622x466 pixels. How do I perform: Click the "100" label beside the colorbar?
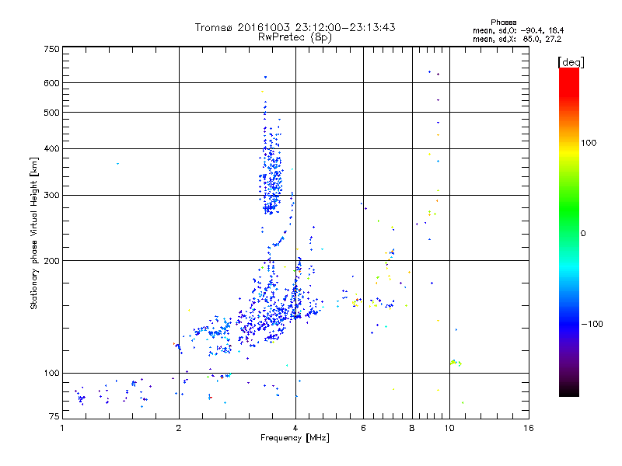coord(589,143)
